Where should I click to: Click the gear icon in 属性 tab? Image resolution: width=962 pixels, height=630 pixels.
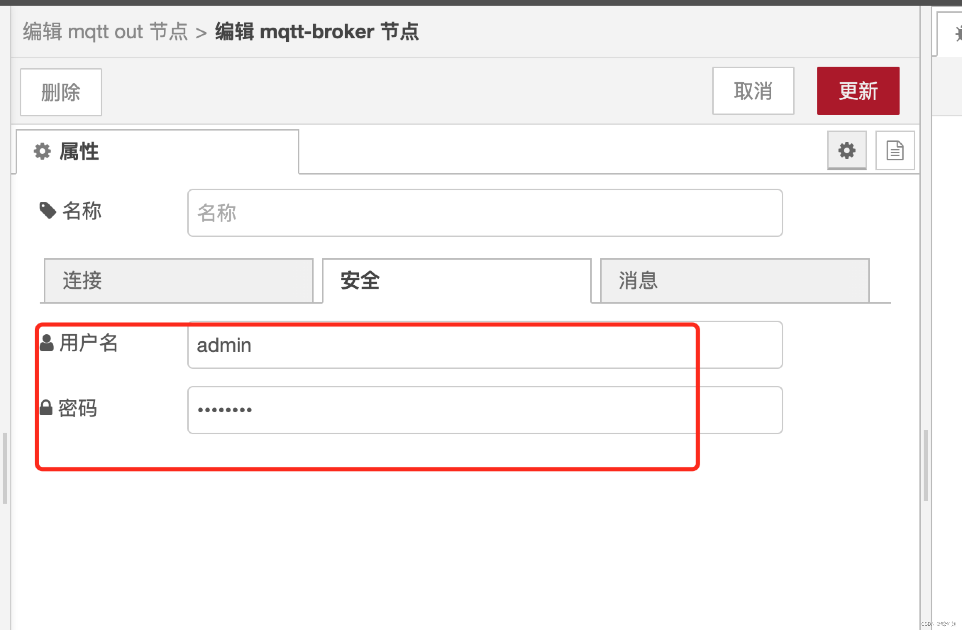pyautogui.click(x=42, y=151)
